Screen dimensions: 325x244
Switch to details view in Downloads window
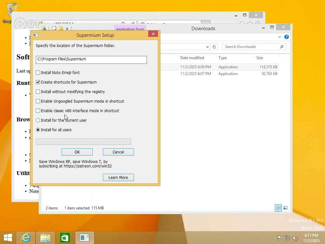click(x=278, y=208)
